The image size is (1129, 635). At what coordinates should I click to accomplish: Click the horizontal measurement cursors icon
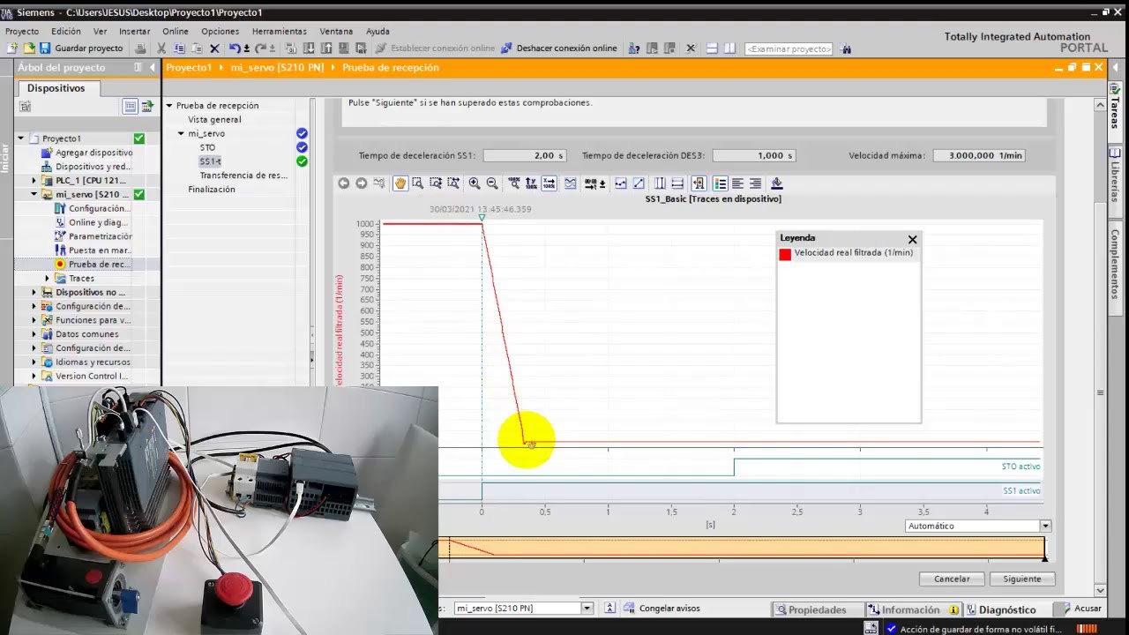click(677, 183)
